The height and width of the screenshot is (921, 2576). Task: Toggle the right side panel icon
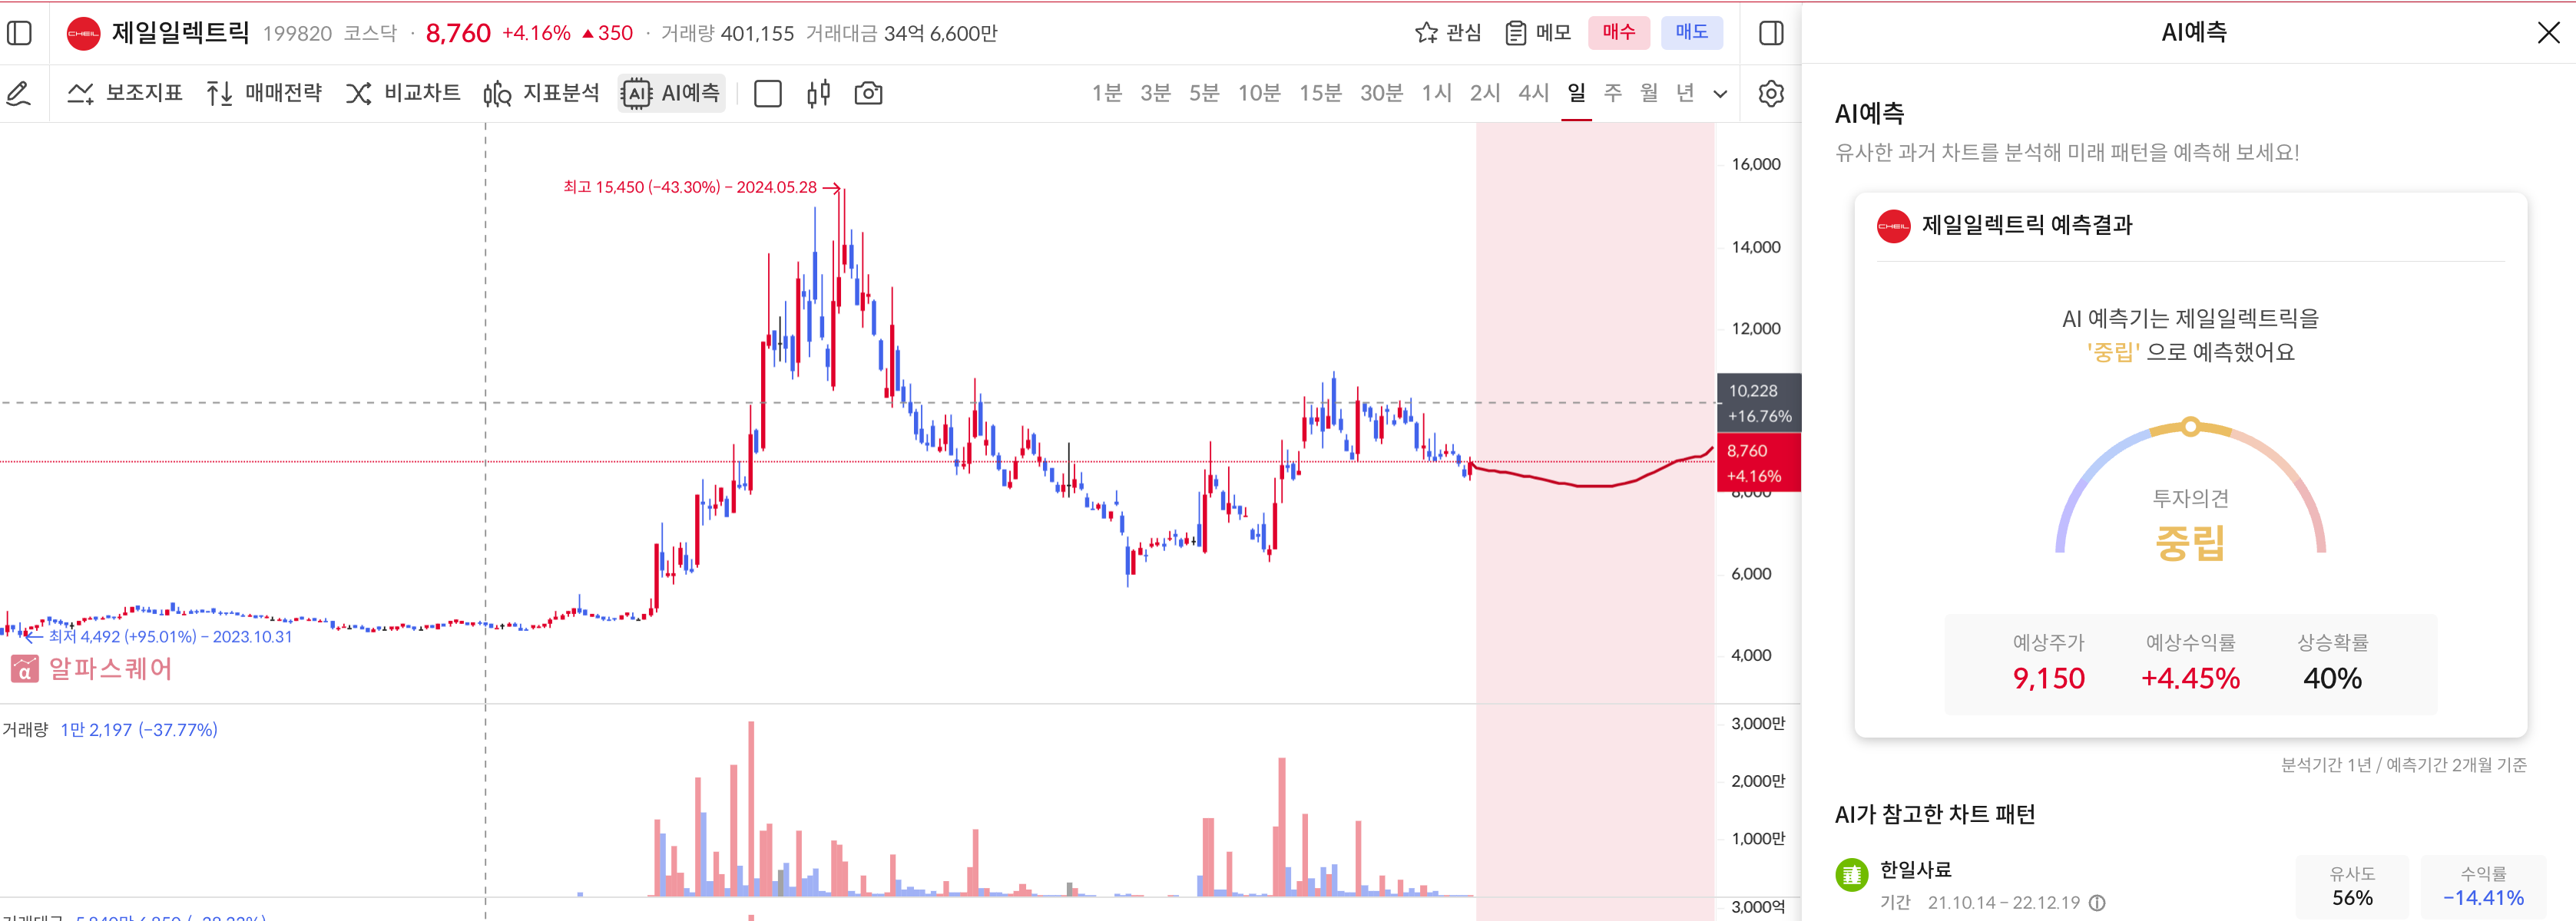[1771, 33]
